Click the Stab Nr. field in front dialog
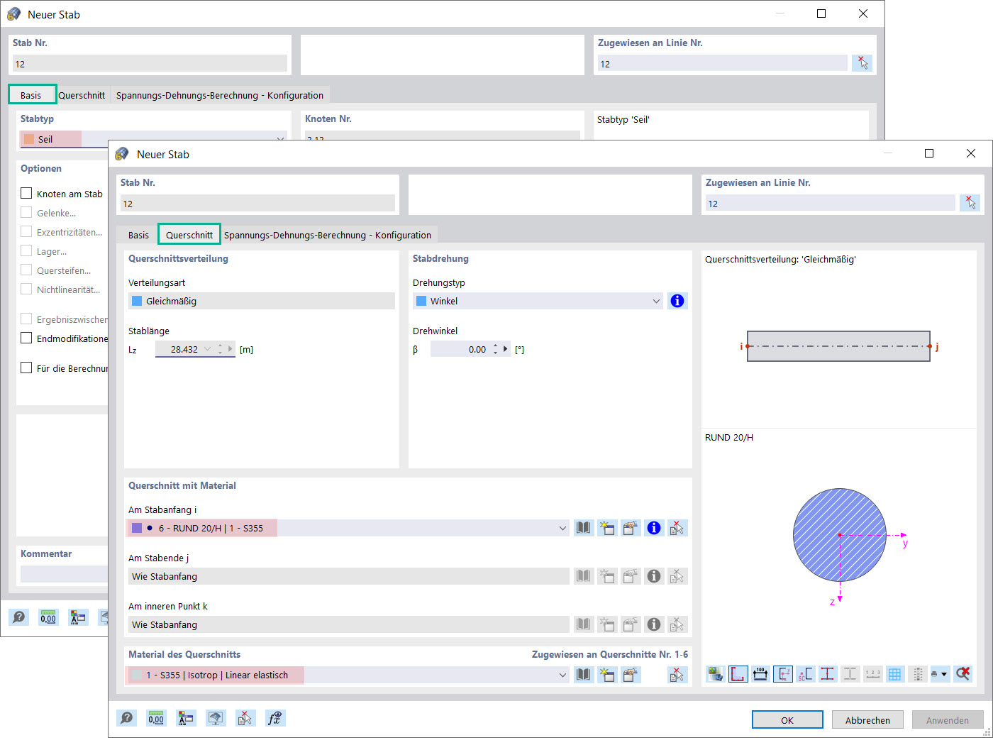The image size is (993, 745). (257, 203)
